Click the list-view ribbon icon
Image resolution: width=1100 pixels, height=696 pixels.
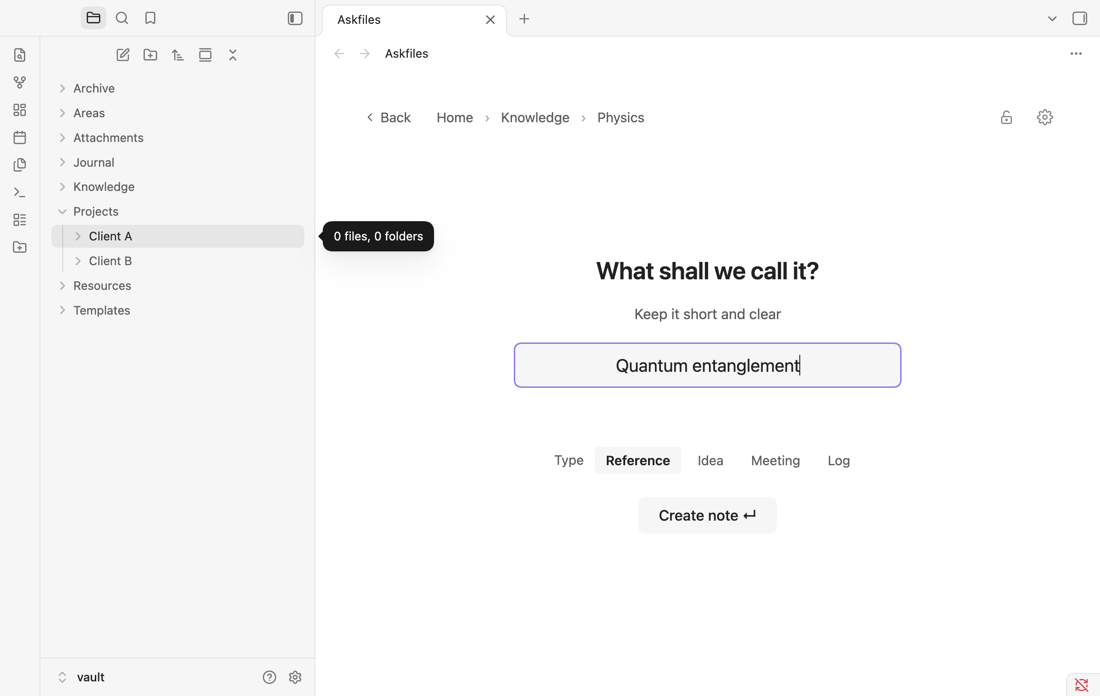20,220
